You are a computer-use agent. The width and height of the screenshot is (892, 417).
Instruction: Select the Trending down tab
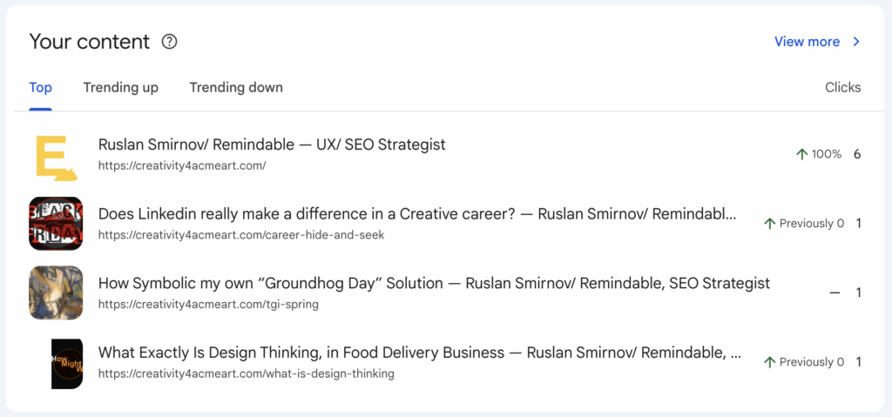(x=236, y=87)
